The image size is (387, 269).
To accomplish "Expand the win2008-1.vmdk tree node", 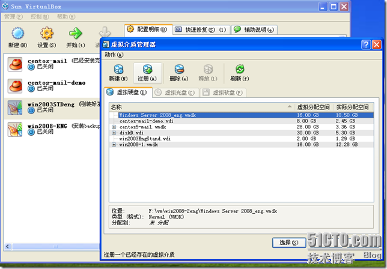I will (114, 145).
